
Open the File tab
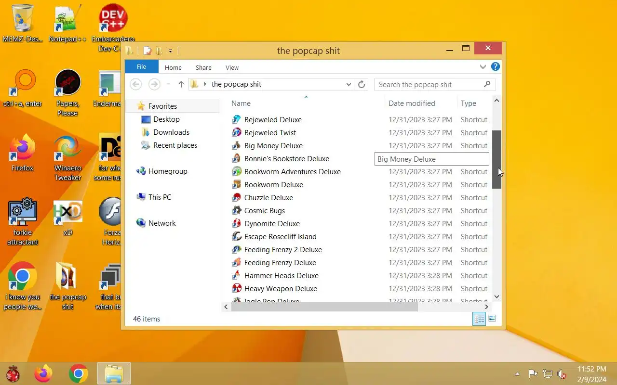[x=141, y=67]
